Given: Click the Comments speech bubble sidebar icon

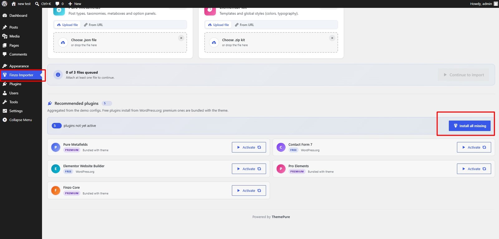Looking at the screenshot, I should point(5,54).
